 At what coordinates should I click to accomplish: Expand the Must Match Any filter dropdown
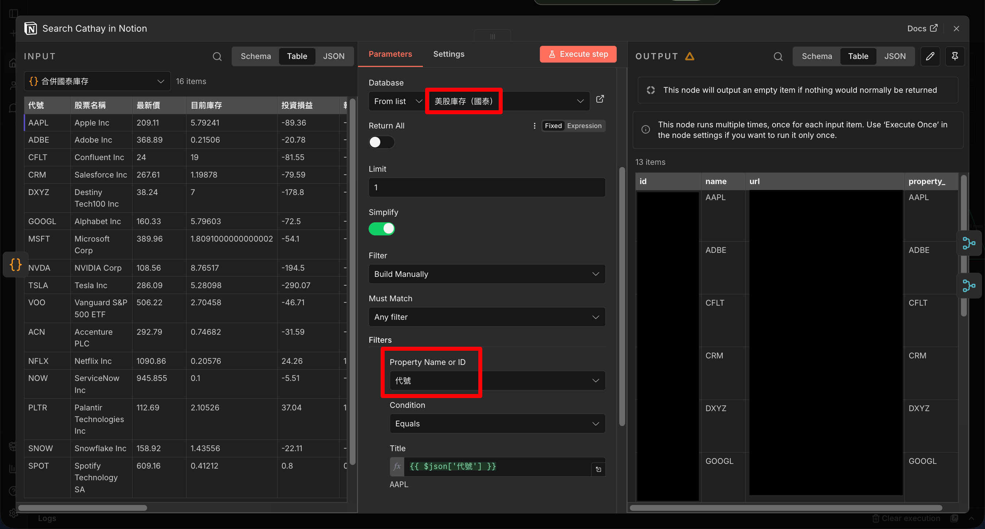click(486, 317)
